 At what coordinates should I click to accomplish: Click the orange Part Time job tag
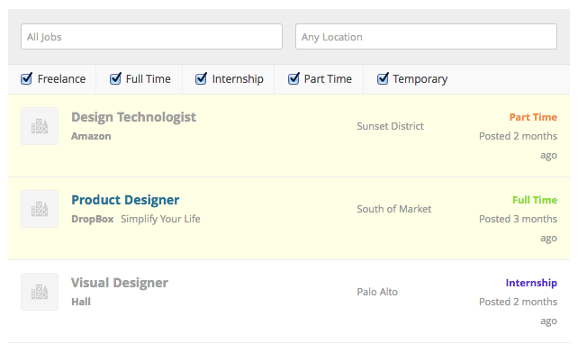(533, 117)
